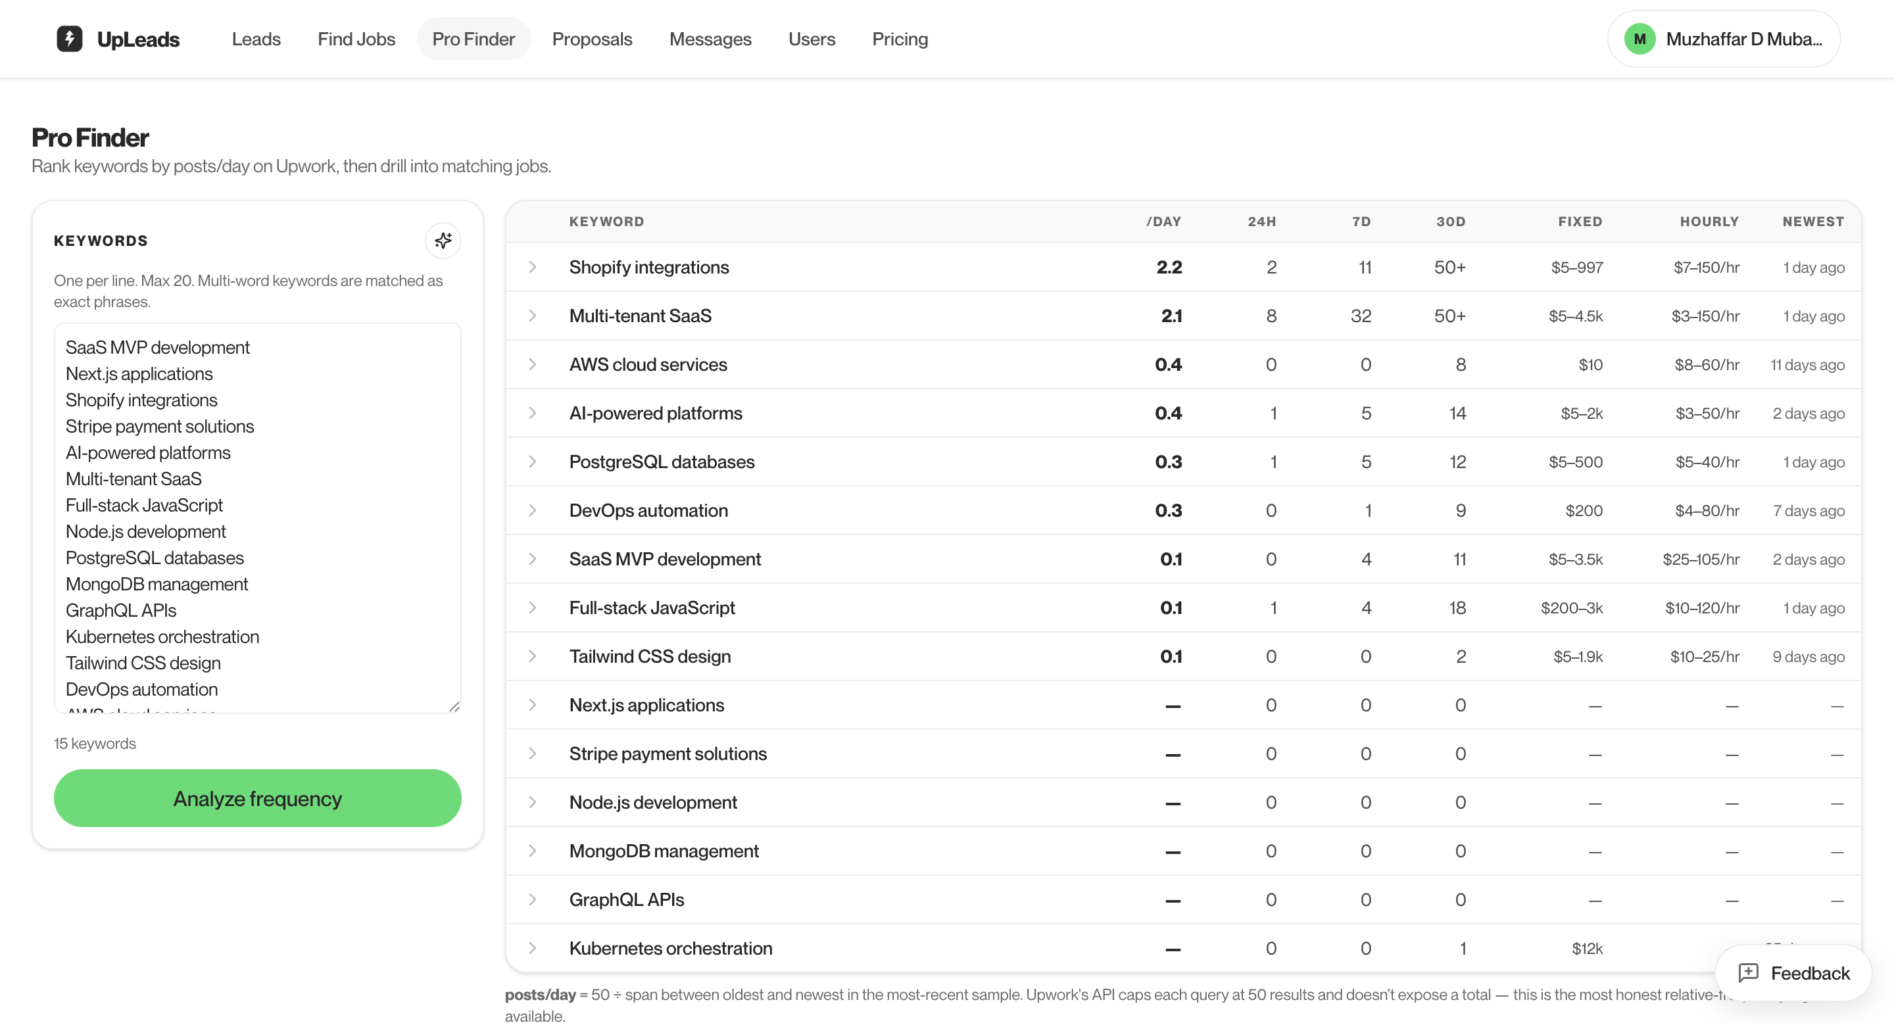
Task: Click the keywords textarea resize handle
Action: tap(454, 706)
